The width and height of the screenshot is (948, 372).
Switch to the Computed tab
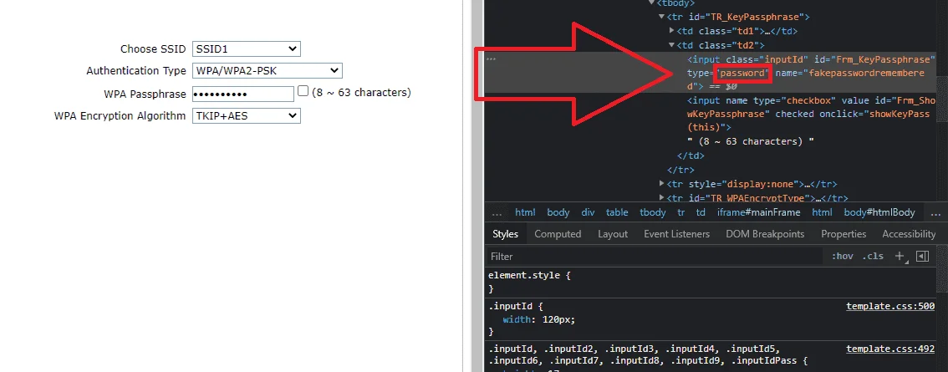click(558, 234)
